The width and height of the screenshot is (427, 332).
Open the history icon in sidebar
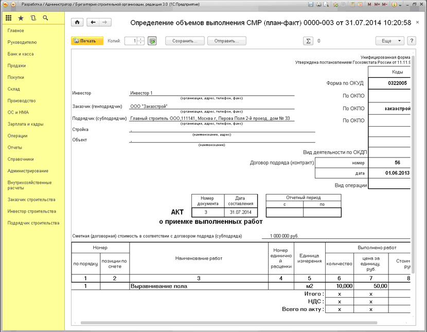click(x=33, y=18)
